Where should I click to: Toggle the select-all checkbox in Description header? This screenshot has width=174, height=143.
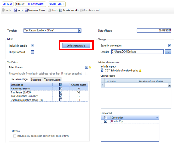61,85
